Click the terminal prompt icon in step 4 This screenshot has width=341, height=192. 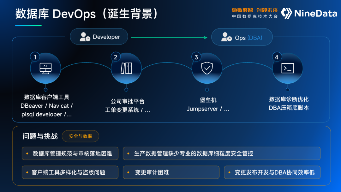[x=288, y=68]
